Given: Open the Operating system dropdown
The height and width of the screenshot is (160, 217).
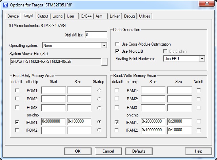Looking at the screenshot, I should click(75, 45).
